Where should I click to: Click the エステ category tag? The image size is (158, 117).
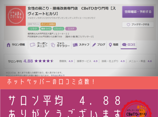tap(71, 29)
